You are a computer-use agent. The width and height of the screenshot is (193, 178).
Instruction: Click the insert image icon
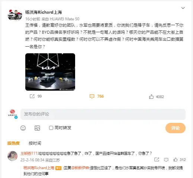tap(37, 128)
